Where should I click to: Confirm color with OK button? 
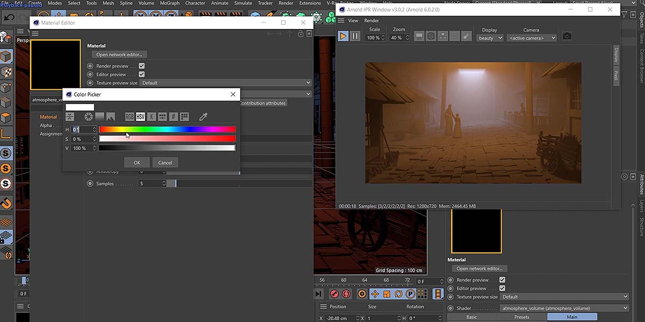tap(137, 163)
